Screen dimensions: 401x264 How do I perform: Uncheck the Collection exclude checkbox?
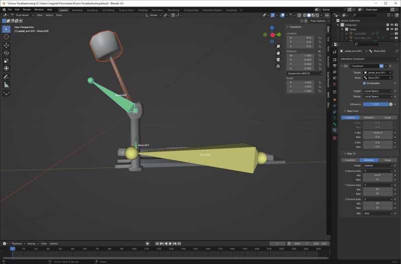click(387, 25)
